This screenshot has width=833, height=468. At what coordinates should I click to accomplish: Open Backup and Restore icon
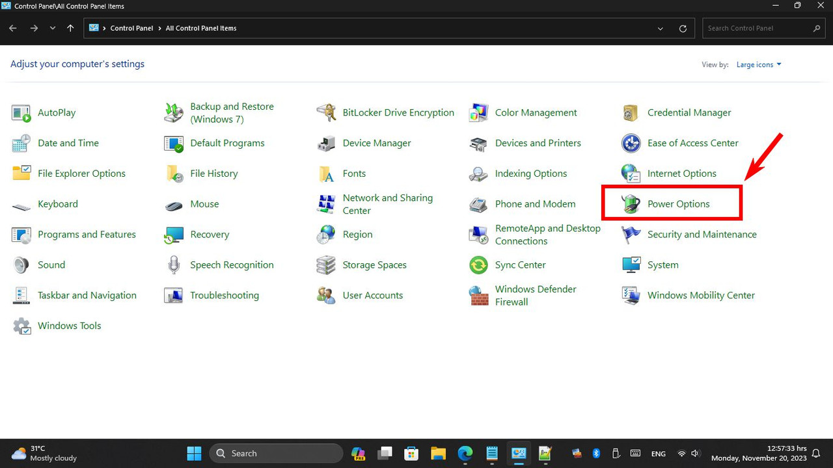pos(174,113)
